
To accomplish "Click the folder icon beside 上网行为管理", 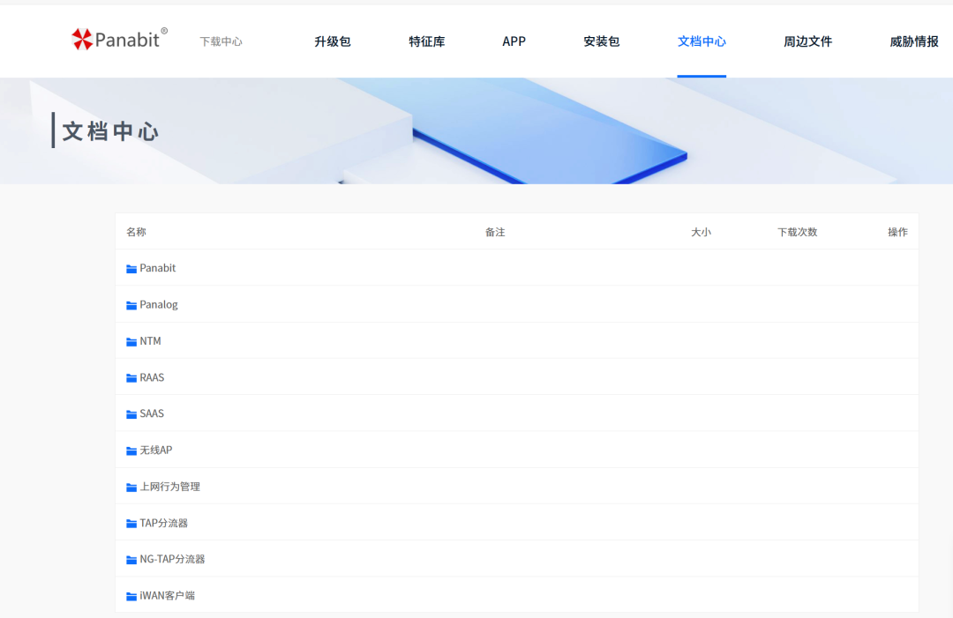I will point(131,487).
